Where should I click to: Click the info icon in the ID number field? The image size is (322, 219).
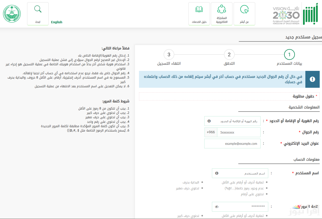(209, 121)
